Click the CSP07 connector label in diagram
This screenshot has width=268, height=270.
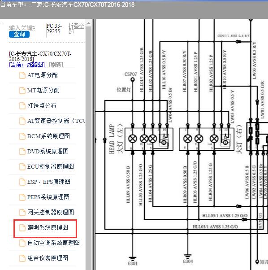pos(130,74)
